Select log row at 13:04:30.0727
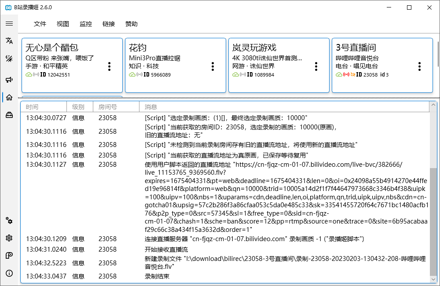The width and height of the screenshot is (440, 286). point(225,118)
